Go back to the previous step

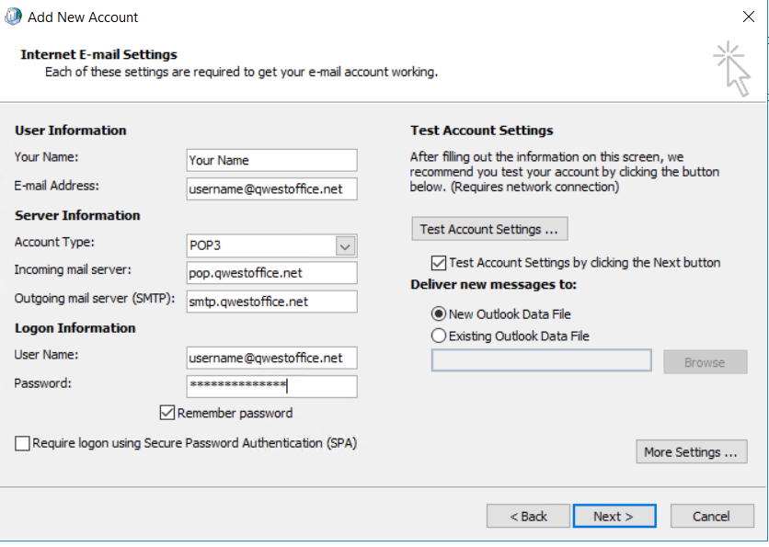coord(528,516)
